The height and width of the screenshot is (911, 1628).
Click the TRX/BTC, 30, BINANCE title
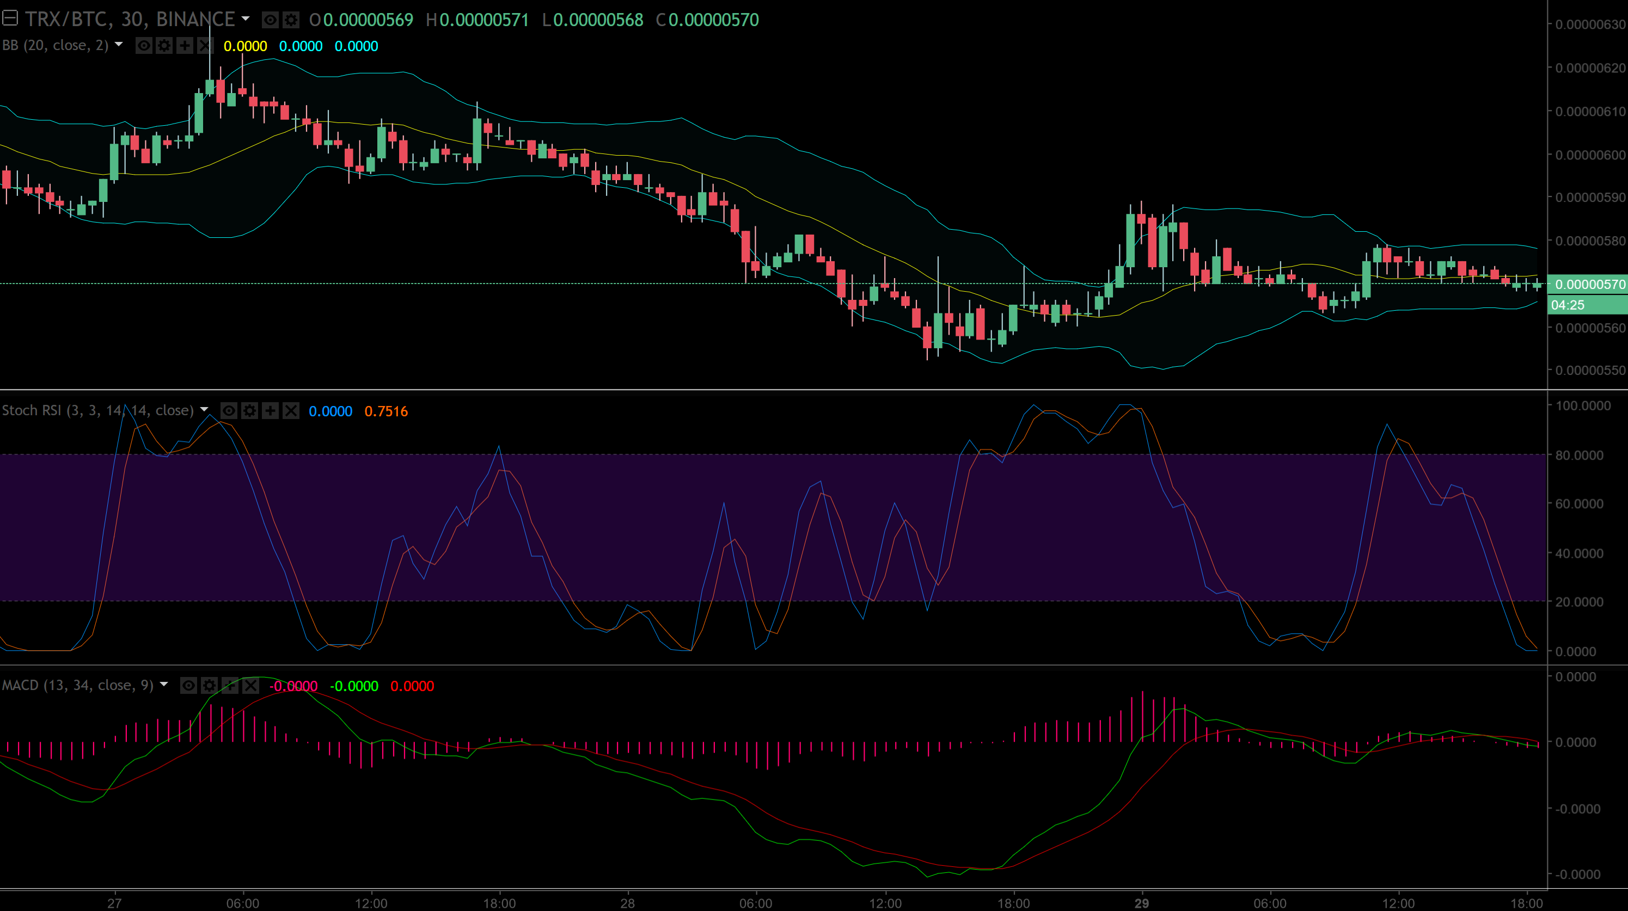[x=130, y=20]
